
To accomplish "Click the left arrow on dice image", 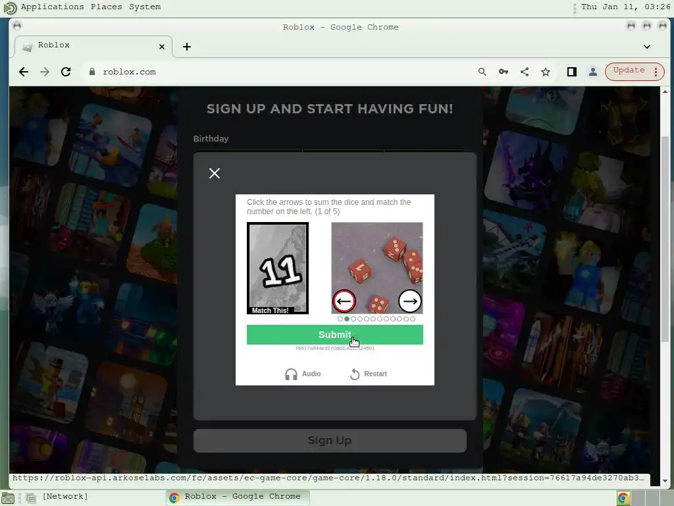I will point(344,300).
